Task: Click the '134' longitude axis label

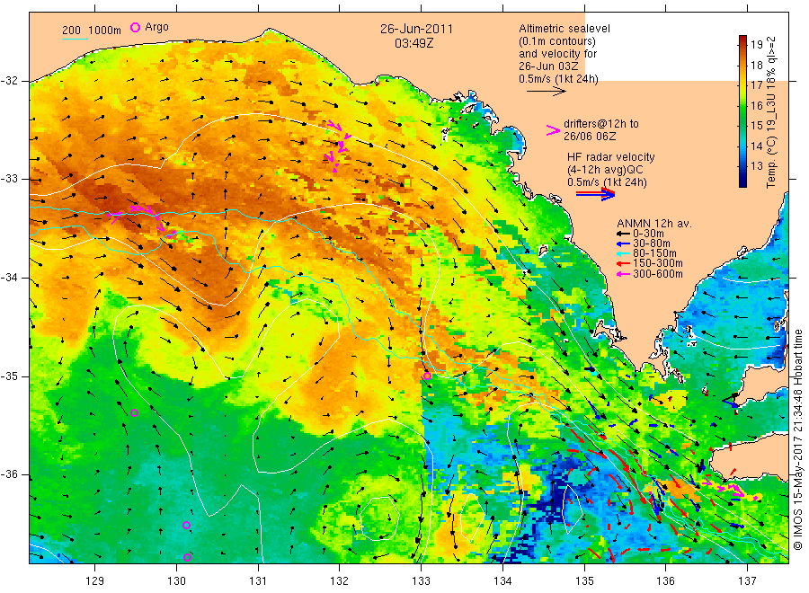Action: pos(502,581)
